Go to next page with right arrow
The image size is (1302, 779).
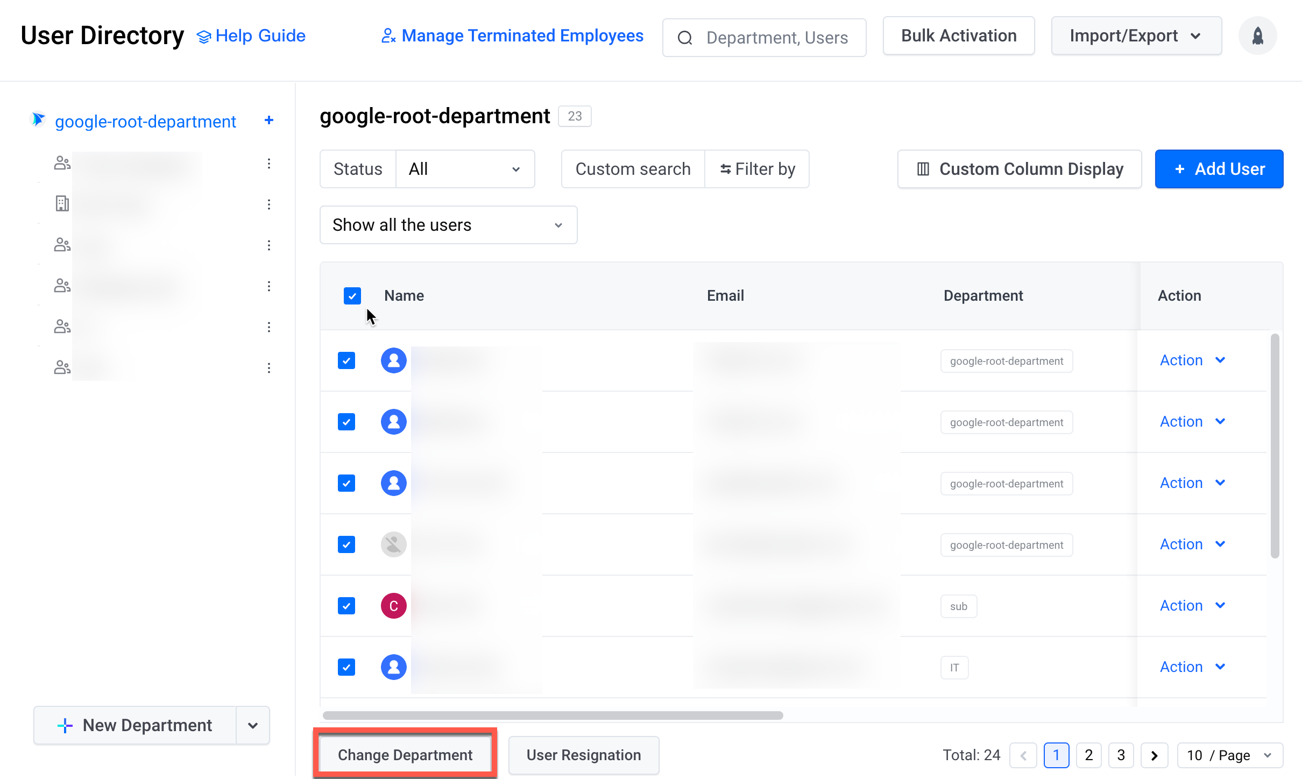[1154, 755]
